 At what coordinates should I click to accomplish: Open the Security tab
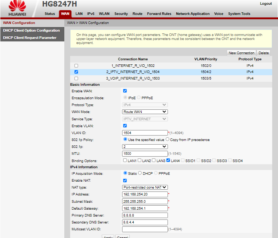point(121,14)
